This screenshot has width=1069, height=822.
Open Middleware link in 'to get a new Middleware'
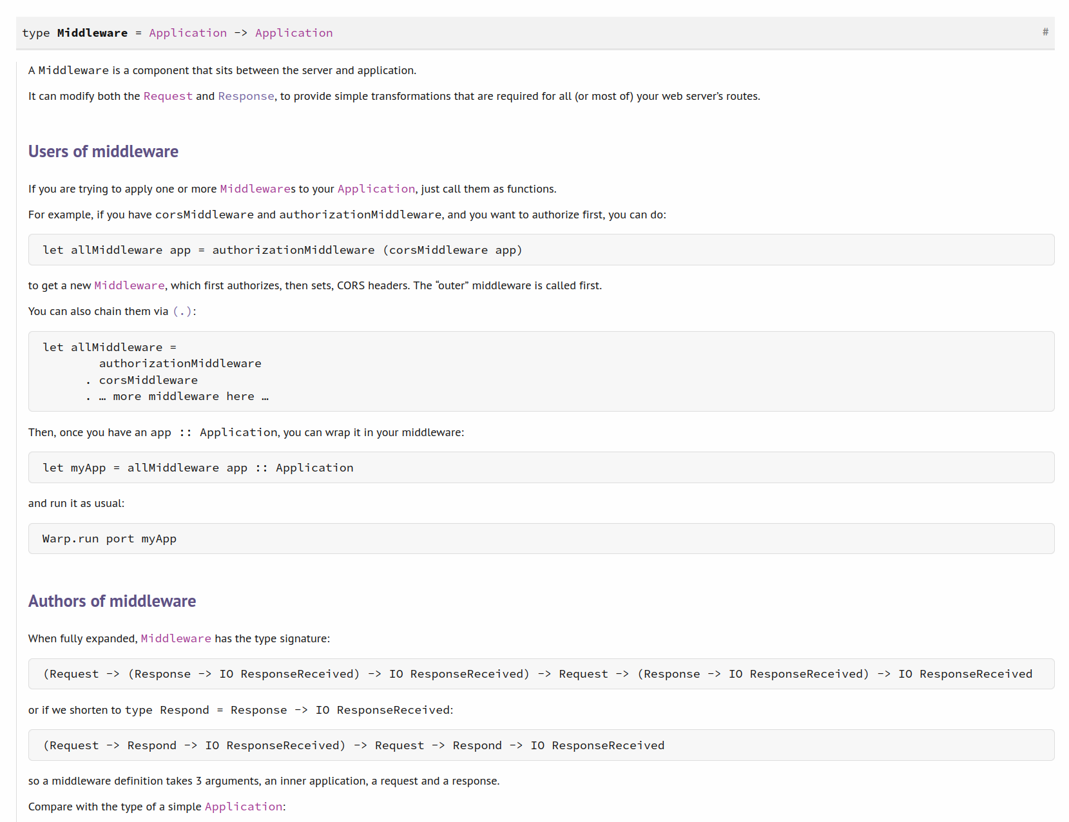pos(130,285)
